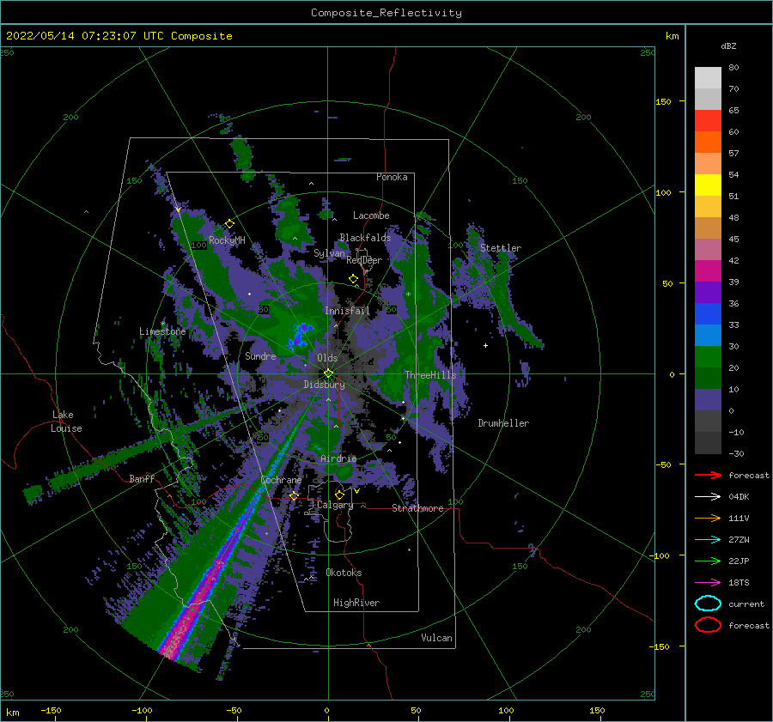Click the Drumheller city label
The height and width of the screenshot is (722, 773).
coord(503,423)
